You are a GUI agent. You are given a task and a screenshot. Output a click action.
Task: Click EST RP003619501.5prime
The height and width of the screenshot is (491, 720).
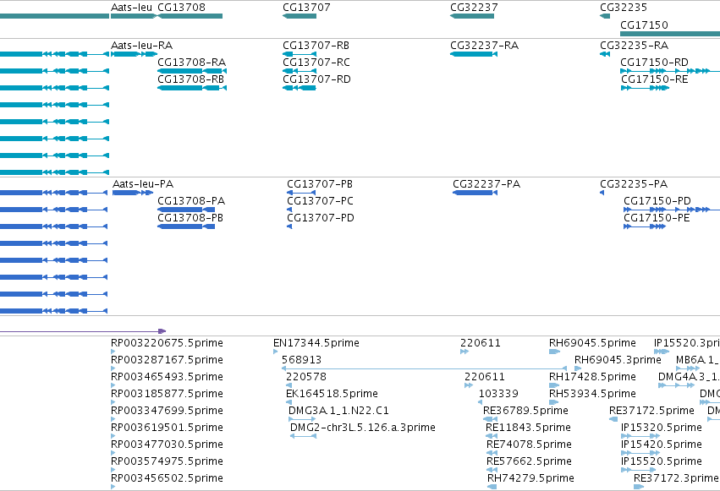tap(168, 428)
